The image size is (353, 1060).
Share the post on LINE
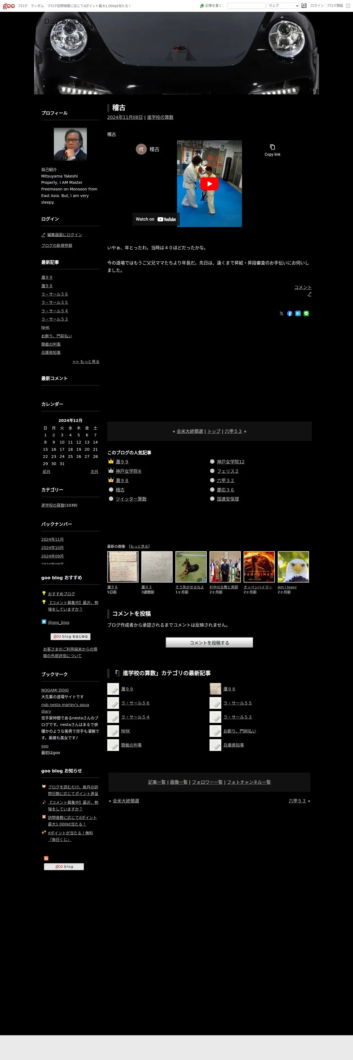point(306,313)
